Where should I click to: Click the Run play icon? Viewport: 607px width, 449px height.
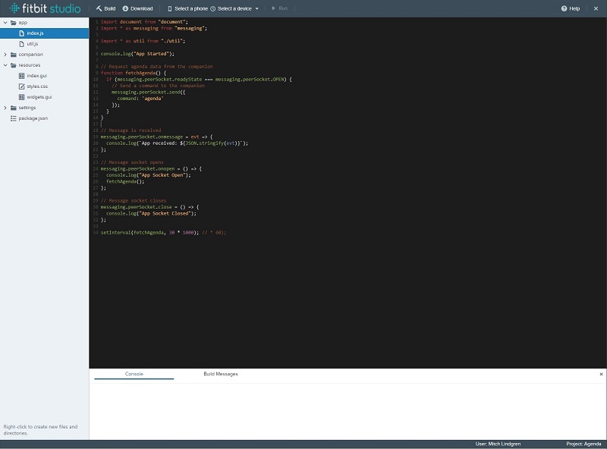coord(273,8)
